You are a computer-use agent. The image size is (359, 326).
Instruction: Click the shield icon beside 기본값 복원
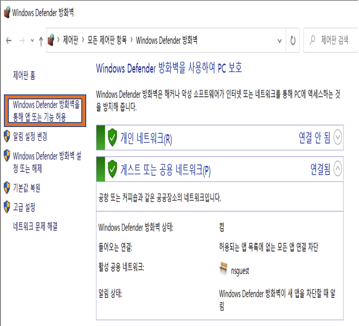point(7,188)
